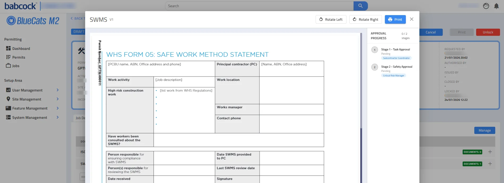
Task: Click in the top search field
Action: click(x=259, y=6)
